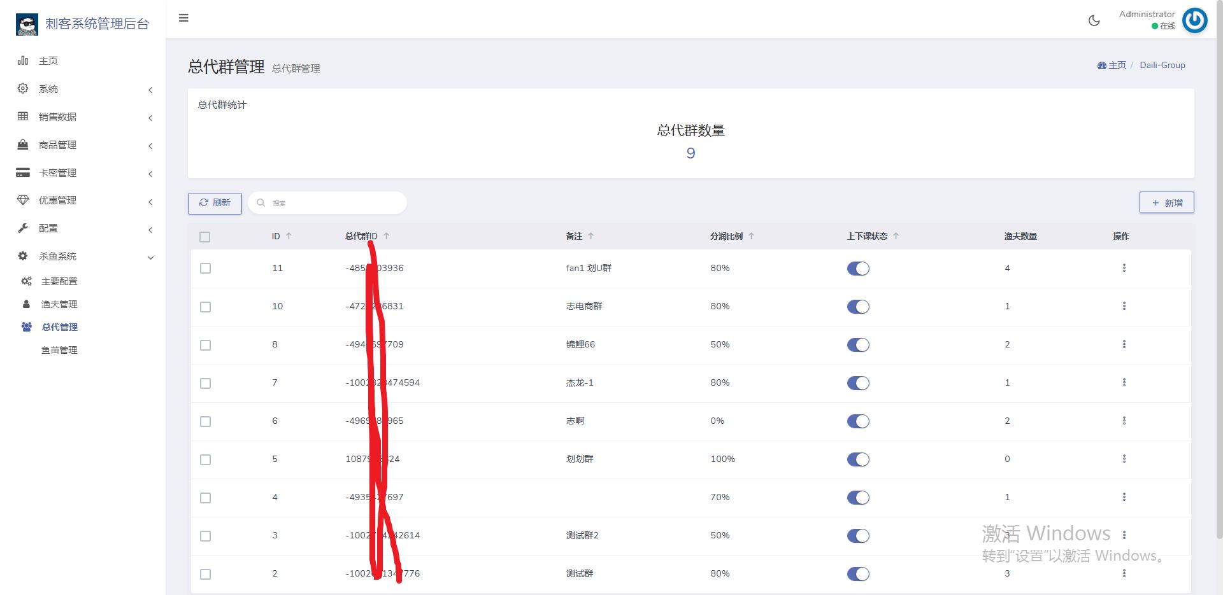Select the checkbox for row ID 6
This screenshot has height=595, width=1223.
click(205, 421)
